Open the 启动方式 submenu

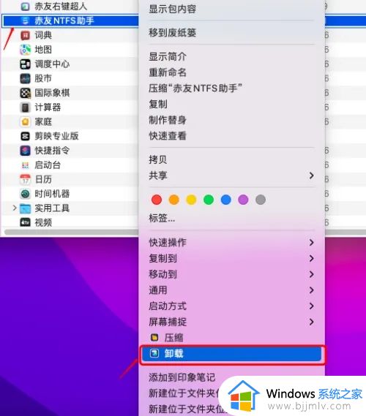(x=231, y=306)
